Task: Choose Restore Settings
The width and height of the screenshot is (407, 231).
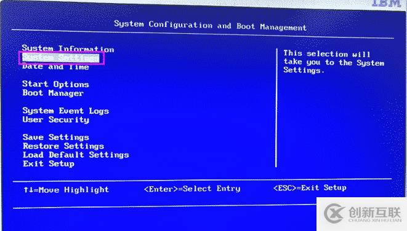Action: [x=63, y=146]
